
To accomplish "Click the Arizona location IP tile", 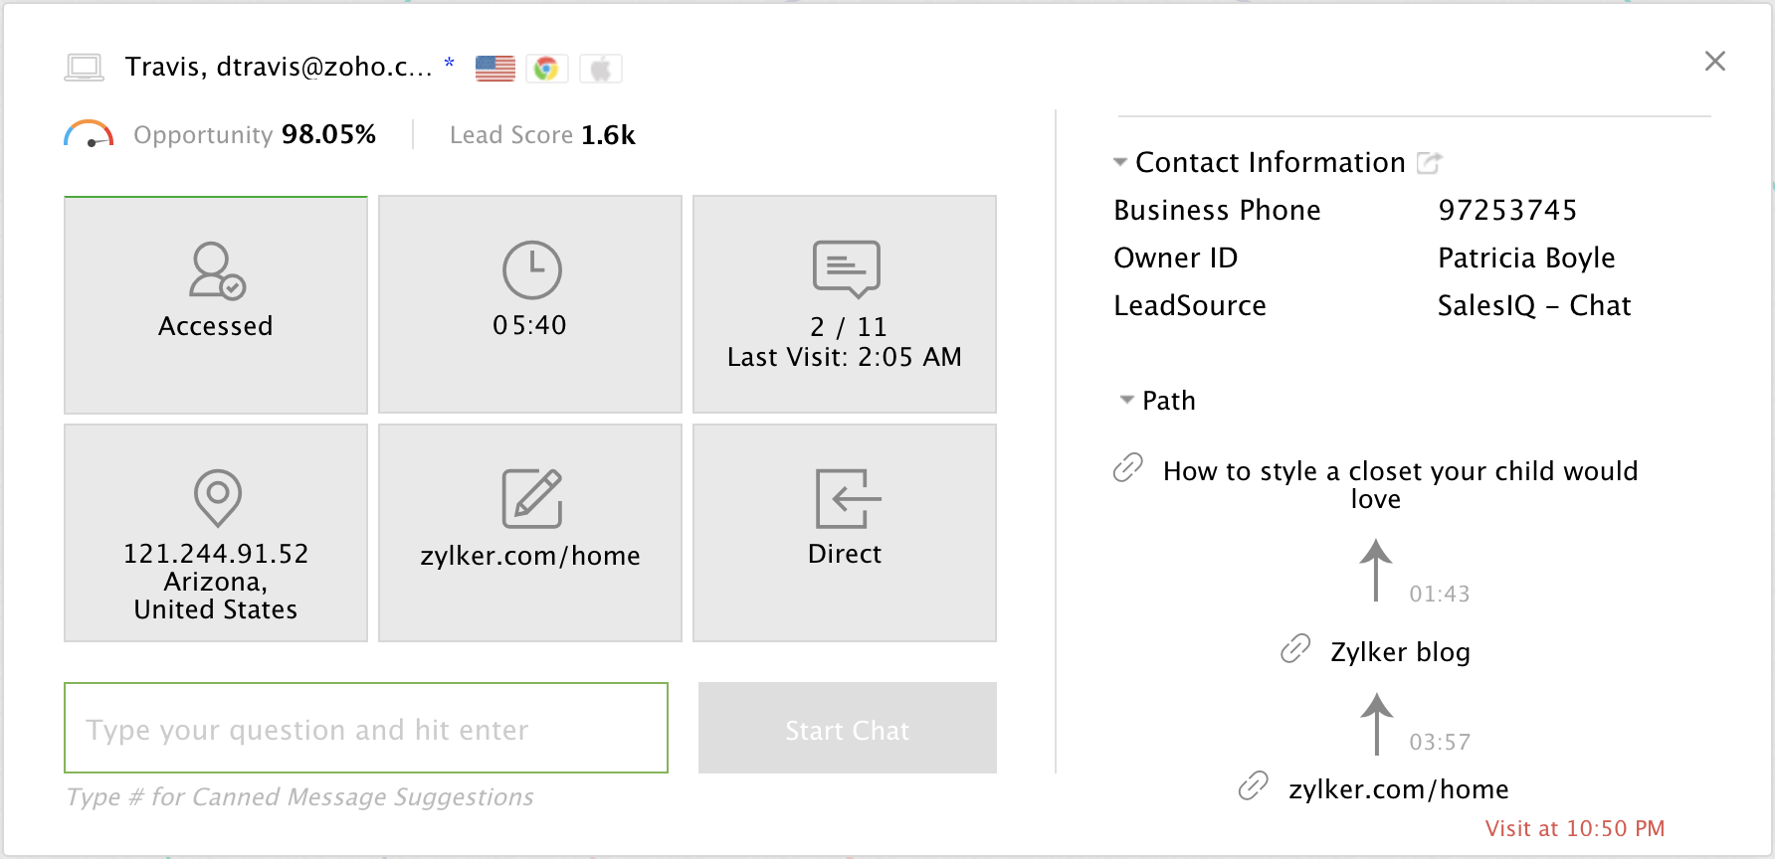I will [216, 533].
